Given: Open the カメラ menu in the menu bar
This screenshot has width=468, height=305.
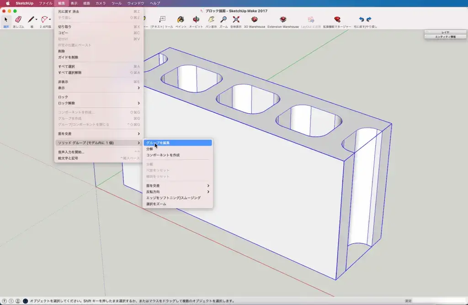Looking at the screenshot, I should tap(101, 3).
